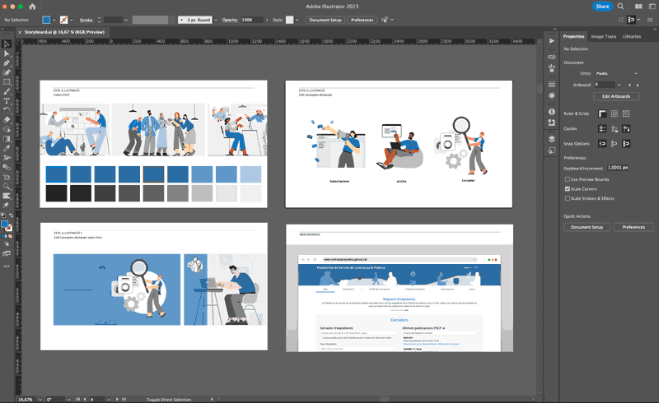
Task: Close the Storyboard.ai document tab
Action: click(20, 32)
